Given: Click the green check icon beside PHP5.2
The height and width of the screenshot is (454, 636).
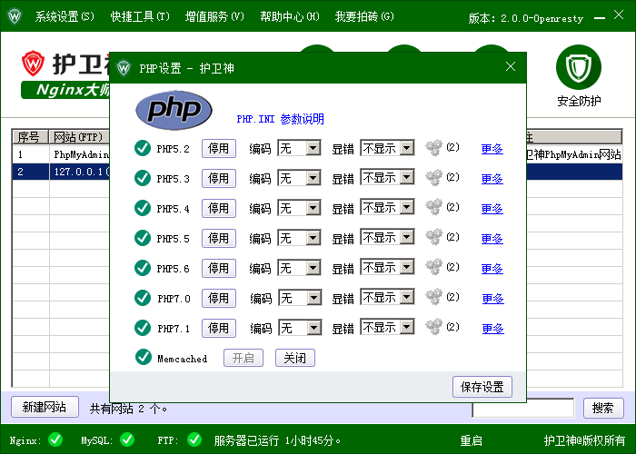Looking at the screenshot, I should tap(143, 148).
